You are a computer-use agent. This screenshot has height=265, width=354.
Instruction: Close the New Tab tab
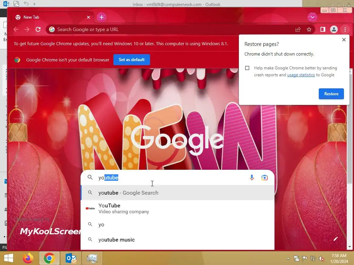point(88,17)
